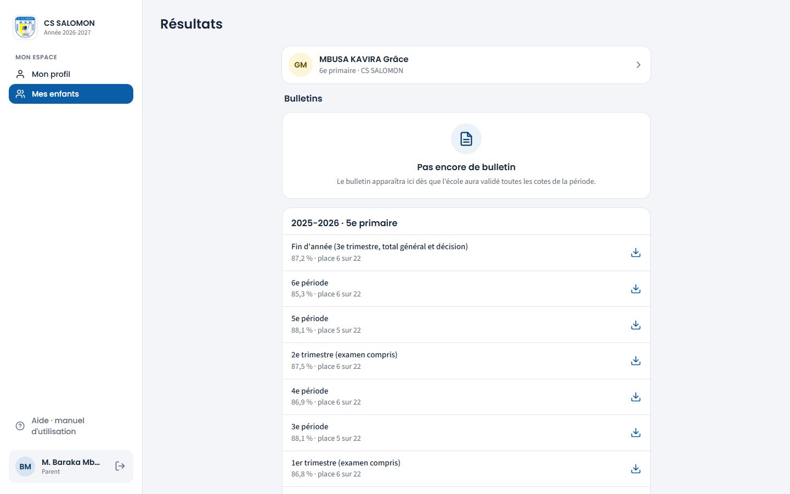Click the text 87,5 % · place 6 sur 22
This screenshot has width=790, height=494.
[x=326, y=367]
